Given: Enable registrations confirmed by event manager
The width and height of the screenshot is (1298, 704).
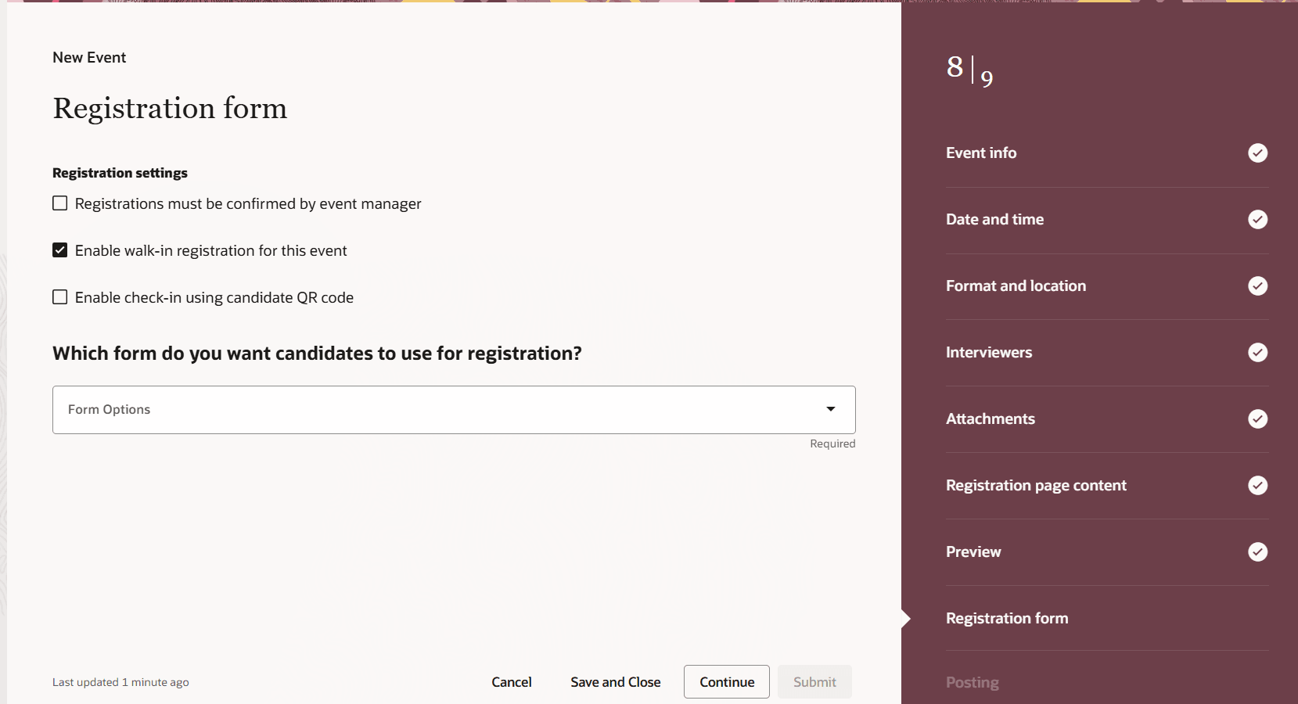Looking at the screenshot, I should 59,203.
